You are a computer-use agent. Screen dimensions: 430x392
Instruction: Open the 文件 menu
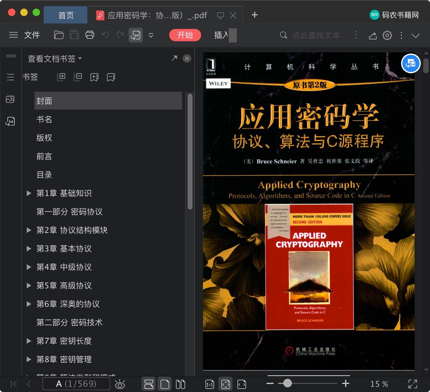pyautogui.click(x=32, y=35)
